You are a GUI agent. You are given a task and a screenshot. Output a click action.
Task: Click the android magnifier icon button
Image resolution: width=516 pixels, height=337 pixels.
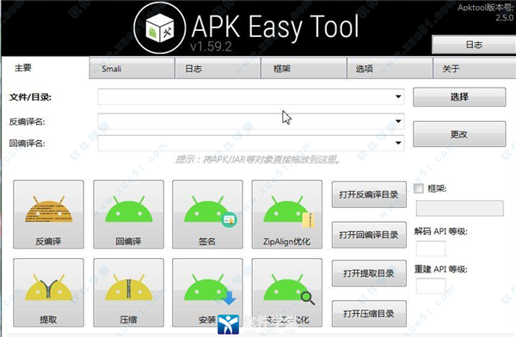[x=287, y=292]
